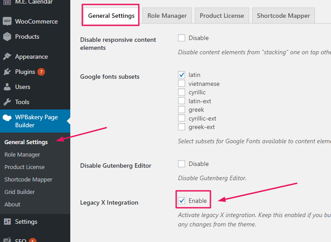Click the WooCommerce icon in sidebar
Image resolution: width=331 pixels, height=242 pixels.
tap(7, 21)
